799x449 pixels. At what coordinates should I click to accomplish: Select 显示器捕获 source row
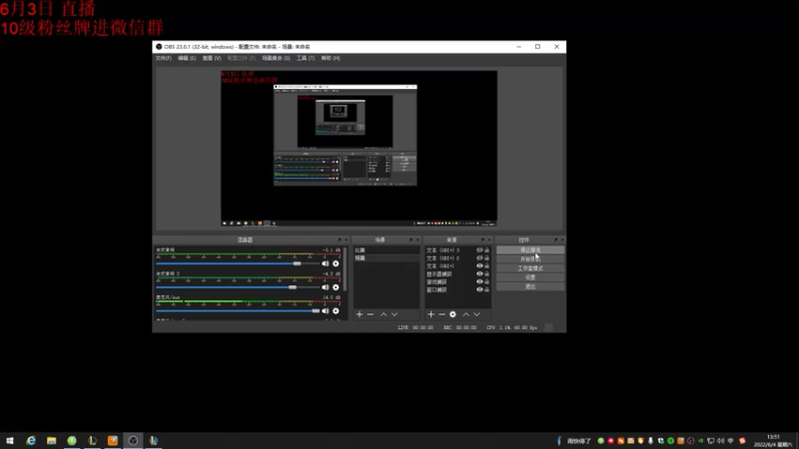click(x=457, y=273)
